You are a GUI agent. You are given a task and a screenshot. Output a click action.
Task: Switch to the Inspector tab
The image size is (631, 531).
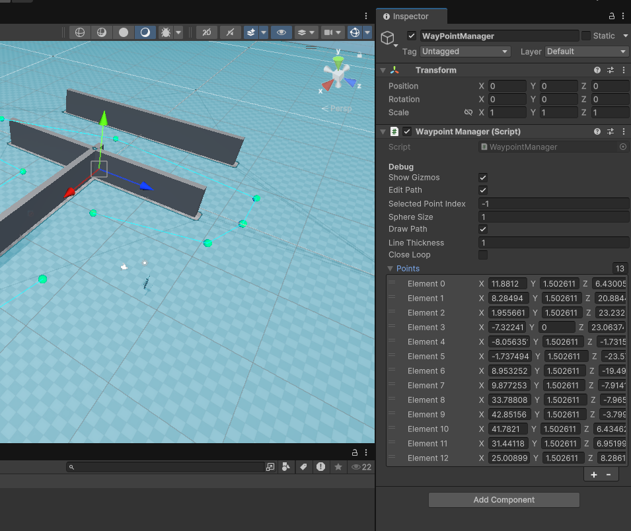click(x=411, y=16)
